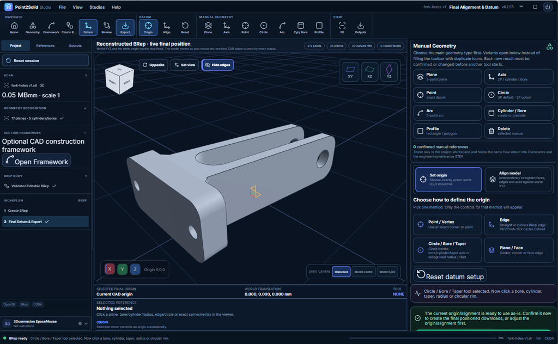Click the Reset session button
558x344 pixels.
pos(45,60)
